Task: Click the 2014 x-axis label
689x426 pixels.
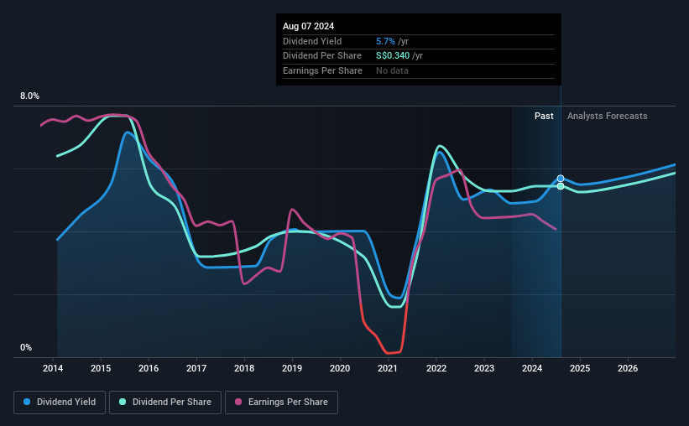Action: tap(53, 368)
